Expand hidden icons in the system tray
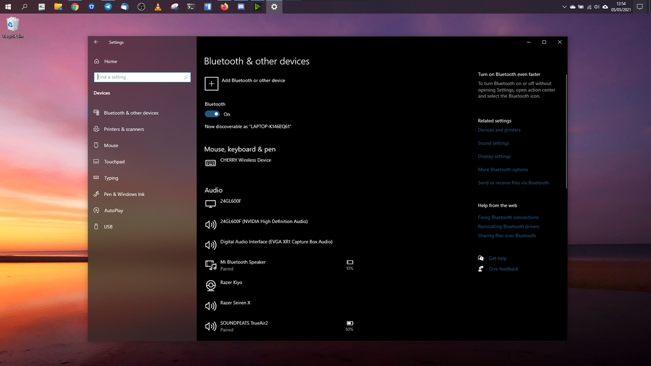The width and height of the screenshot is (651, 366). point(564,7)
